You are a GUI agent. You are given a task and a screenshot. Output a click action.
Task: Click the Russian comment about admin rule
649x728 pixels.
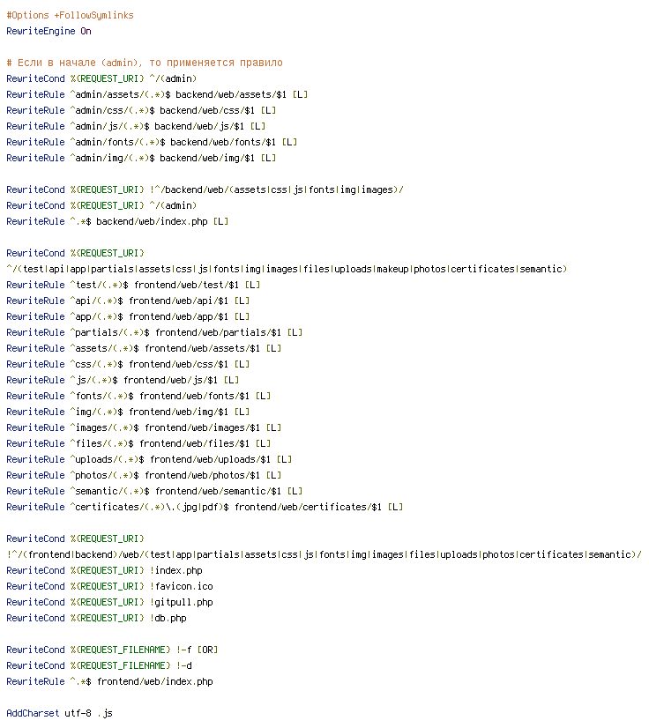tap(145, 63)
